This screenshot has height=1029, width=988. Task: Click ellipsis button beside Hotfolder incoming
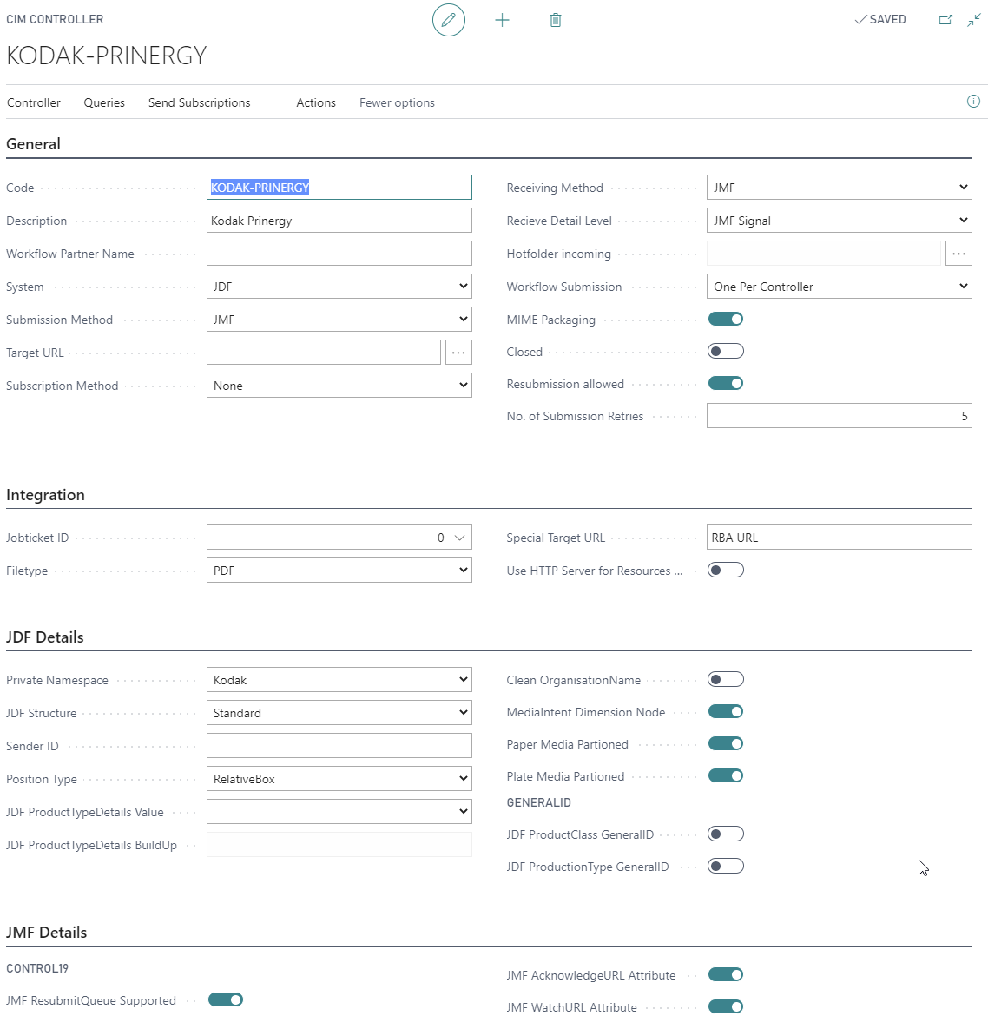pyautogui.click(x=958, y=254)
